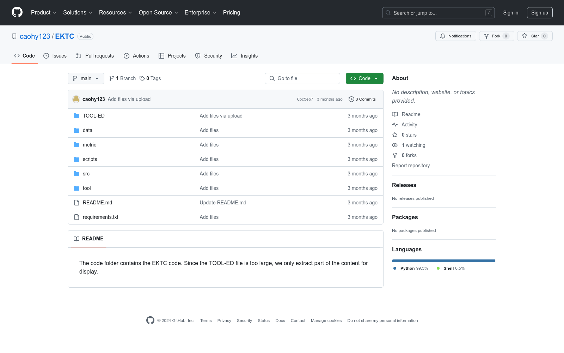The image size is (564, 353).
Task: Click the Python 99.5% language link
Action: [411, 268]
